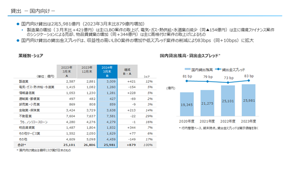Select the 2023年3月末 column header
Screen dimensions: 290x192
[67, 71]
